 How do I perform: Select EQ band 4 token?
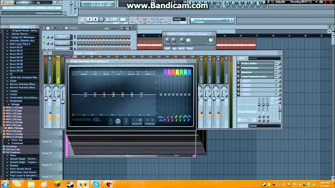(113, 95)
